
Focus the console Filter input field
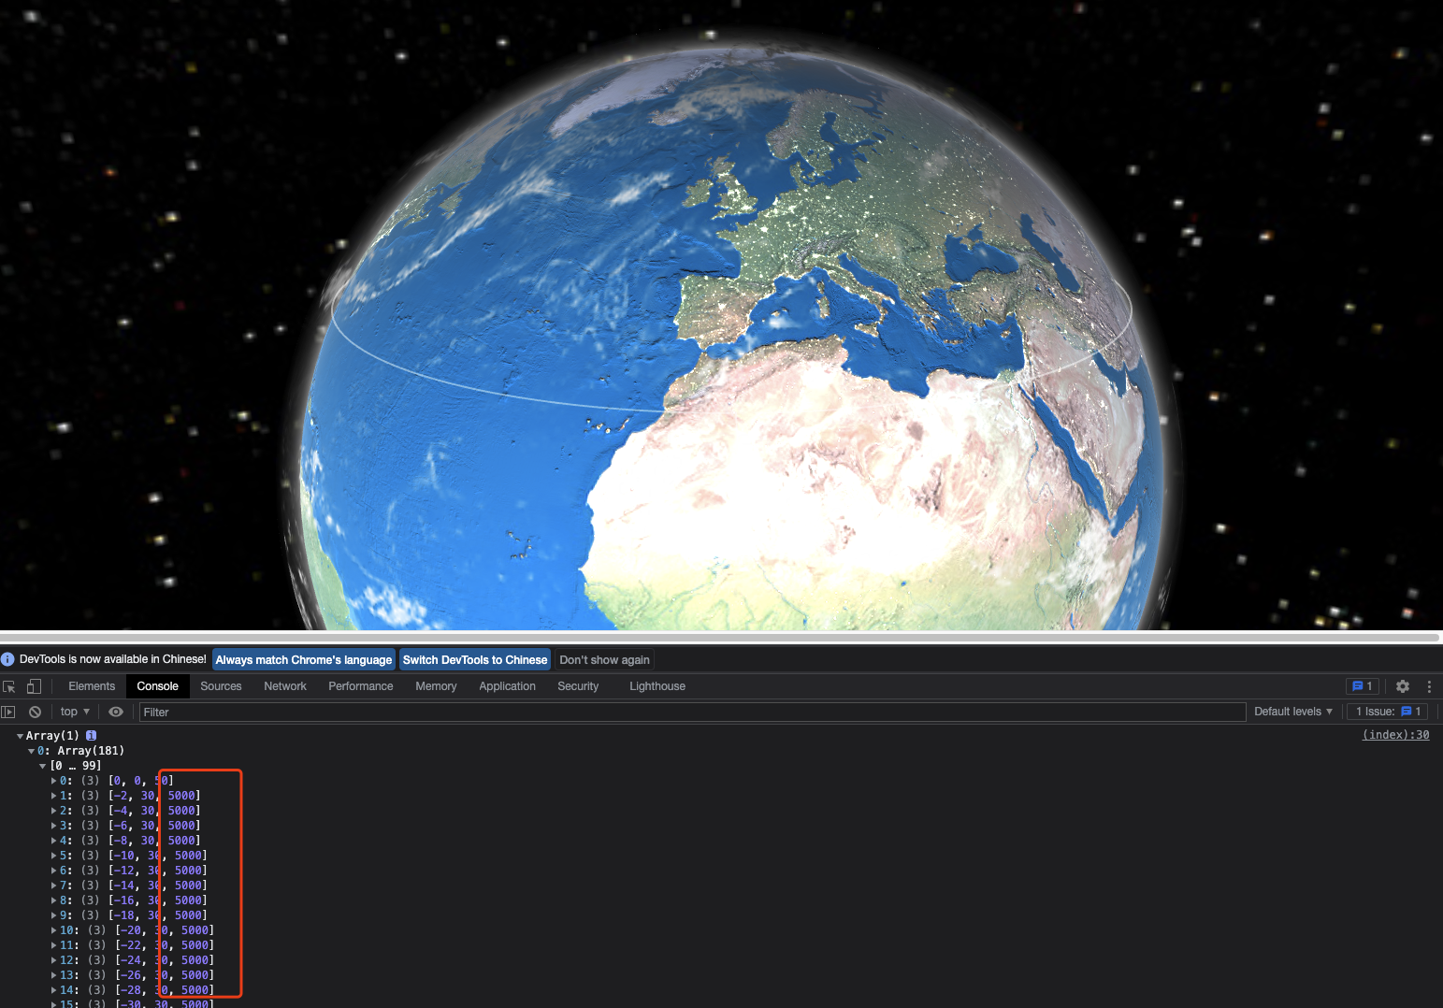(692, 713)
